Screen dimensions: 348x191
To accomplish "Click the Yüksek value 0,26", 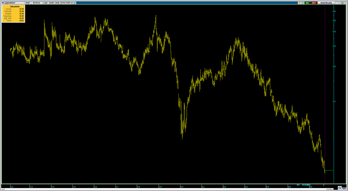I will pyautogui.click(x=21, y=11).
